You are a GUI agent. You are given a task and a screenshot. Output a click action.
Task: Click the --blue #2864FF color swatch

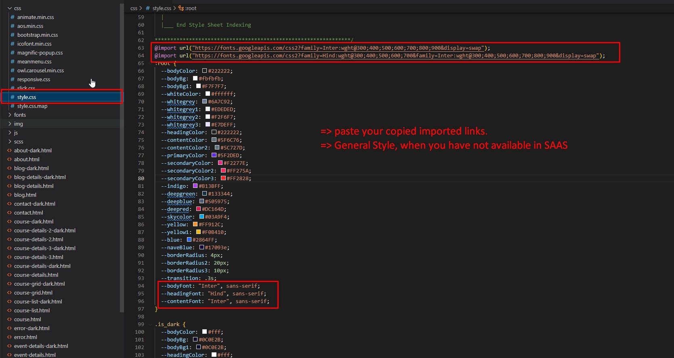coord(189,240)
